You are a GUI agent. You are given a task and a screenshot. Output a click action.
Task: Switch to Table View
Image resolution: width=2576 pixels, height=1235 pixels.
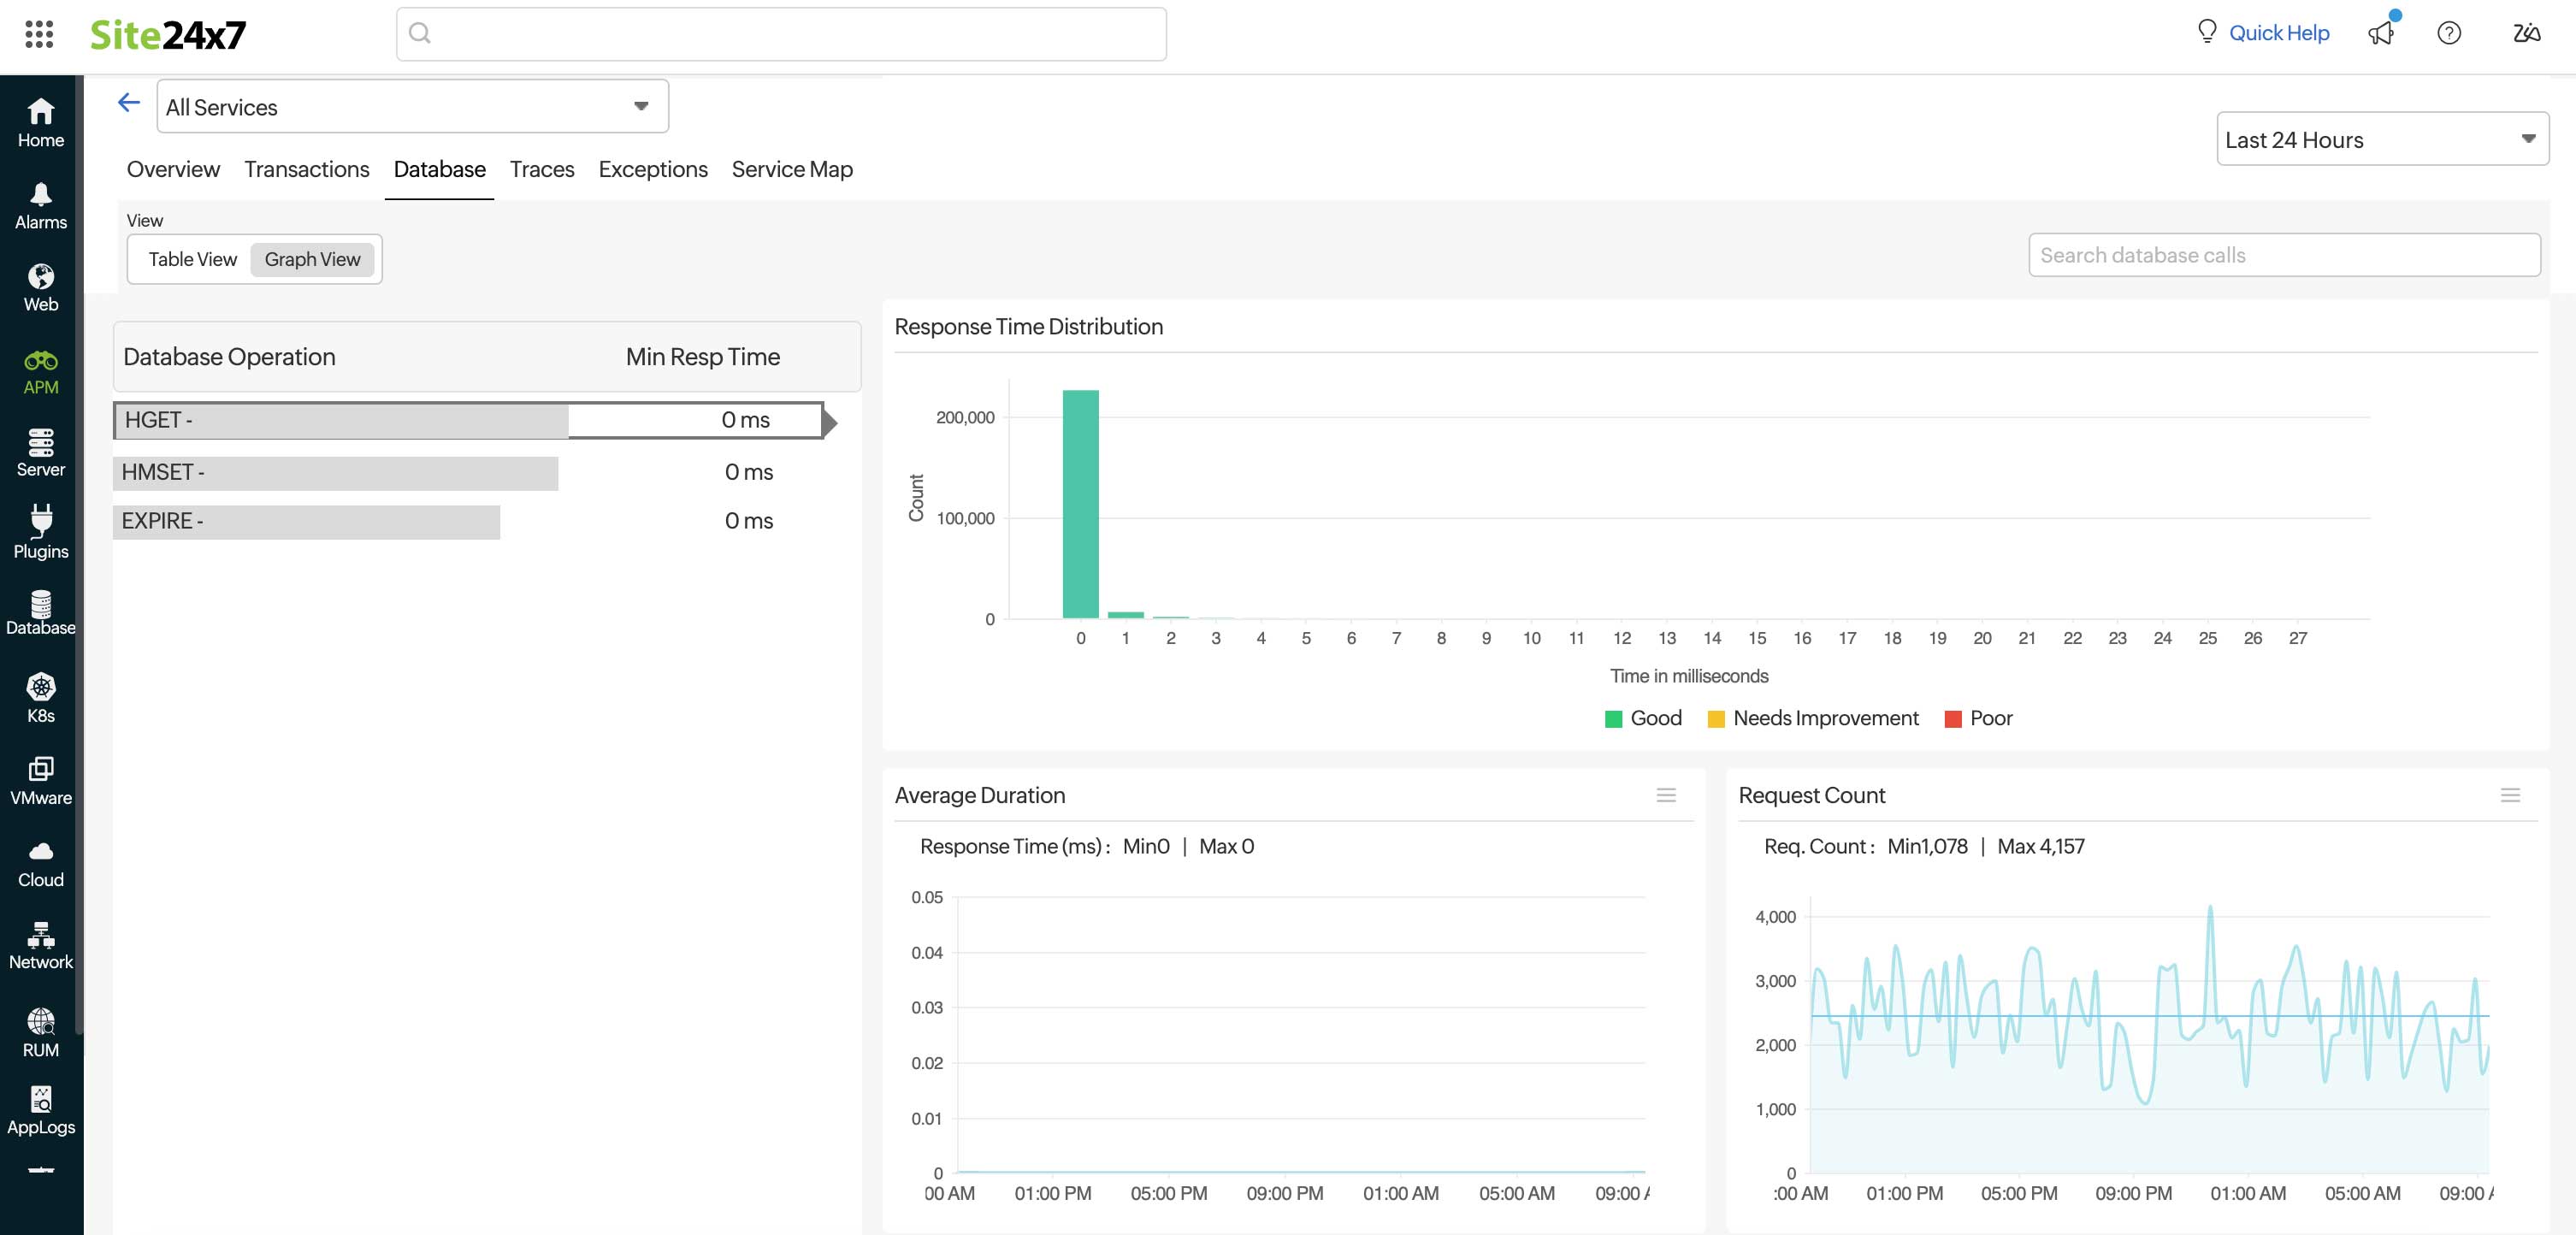coord(193,259)
